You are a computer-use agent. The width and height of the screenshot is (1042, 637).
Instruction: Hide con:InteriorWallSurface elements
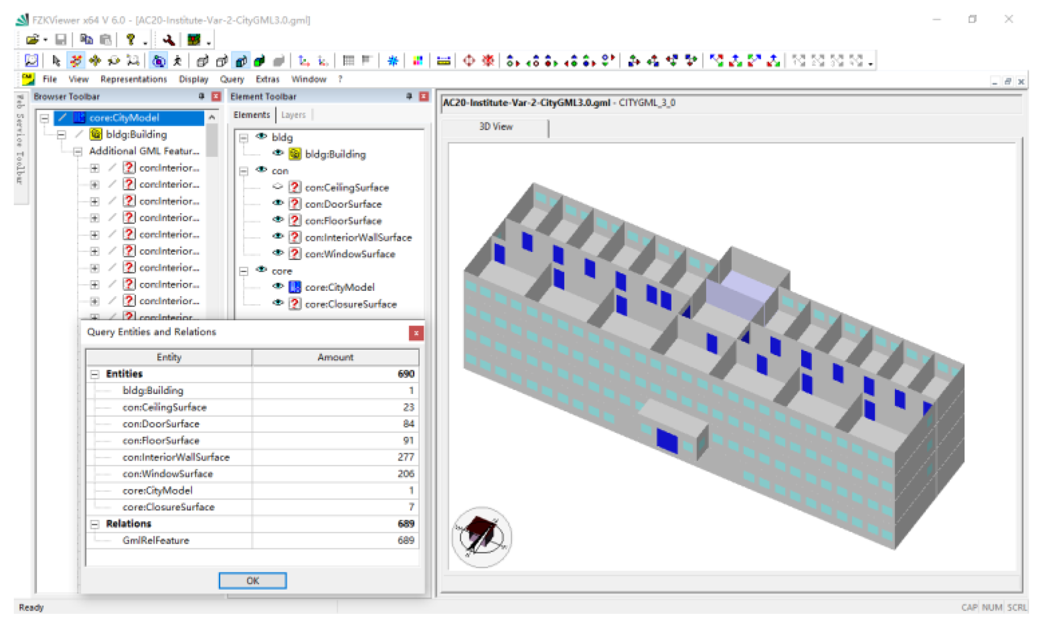coord(278,236)
